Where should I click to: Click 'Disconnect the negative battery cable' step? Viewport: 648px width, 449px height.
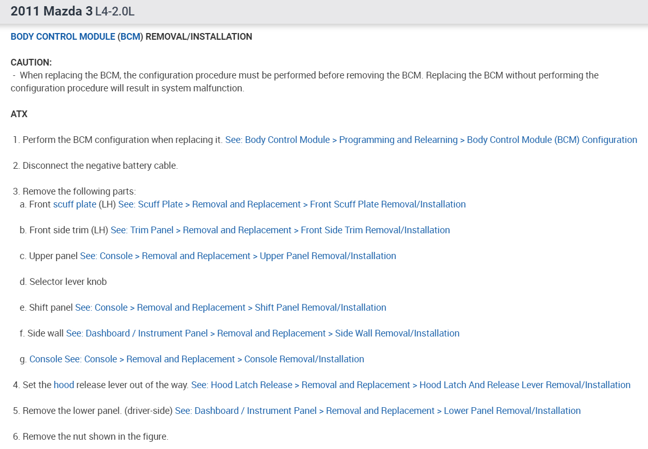(100, 166)
